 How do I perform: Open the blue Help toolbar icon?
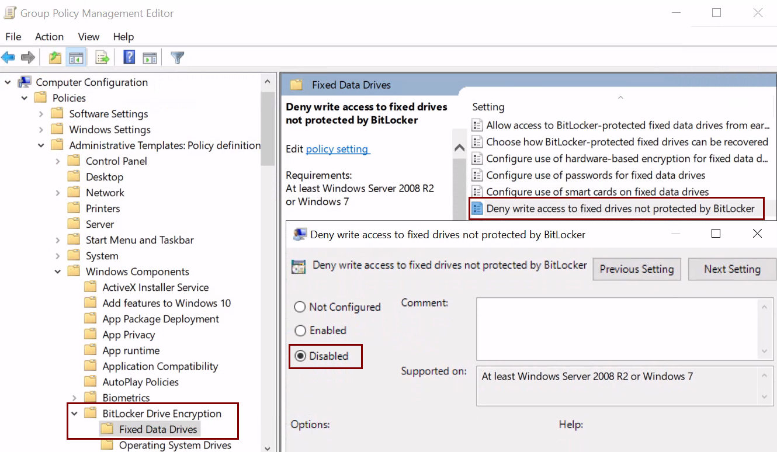tap(129, 57)
